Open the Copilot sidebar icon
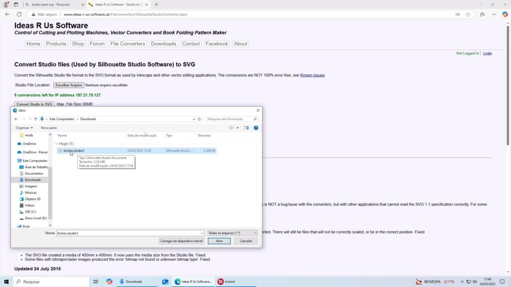 click(x=505, y=14)
